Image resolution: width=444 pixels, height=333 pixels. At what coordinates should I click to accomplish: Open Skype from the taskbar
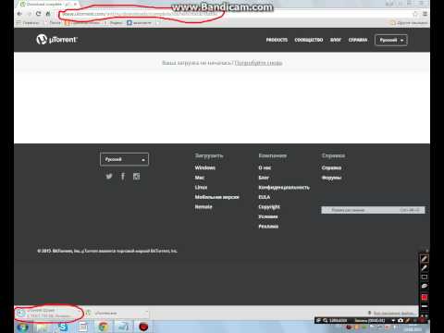coord(63,327)
